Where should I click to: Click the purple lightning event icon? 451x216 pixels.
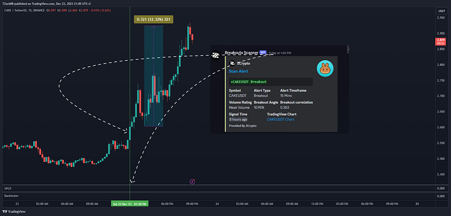(x=192, y=181)
